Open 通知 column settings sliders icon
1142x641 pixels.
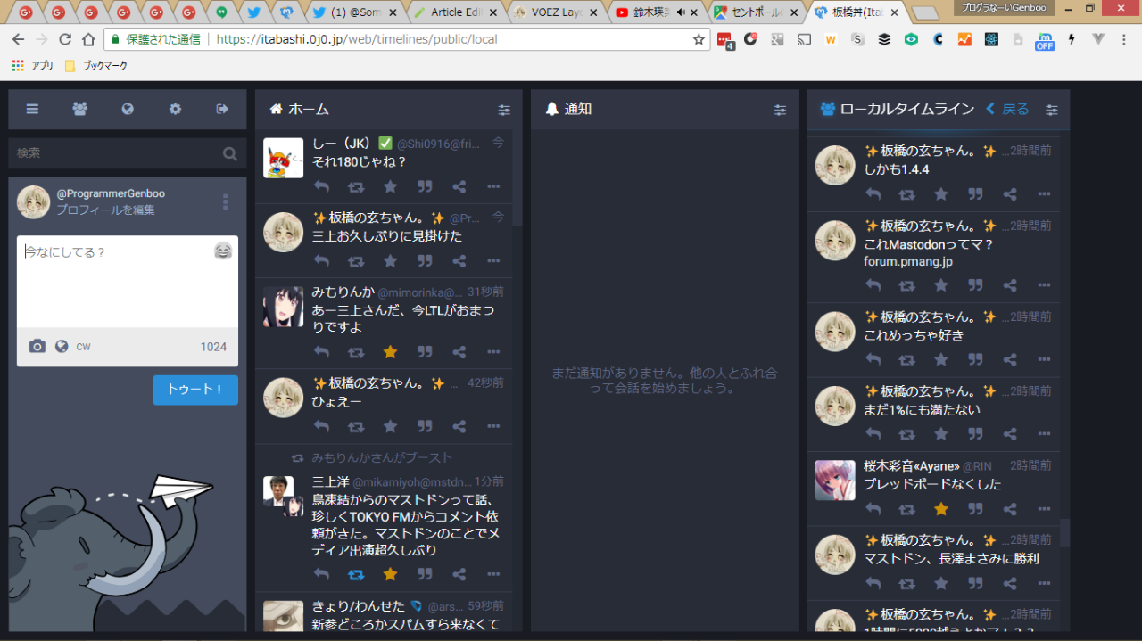pos(780,110)
